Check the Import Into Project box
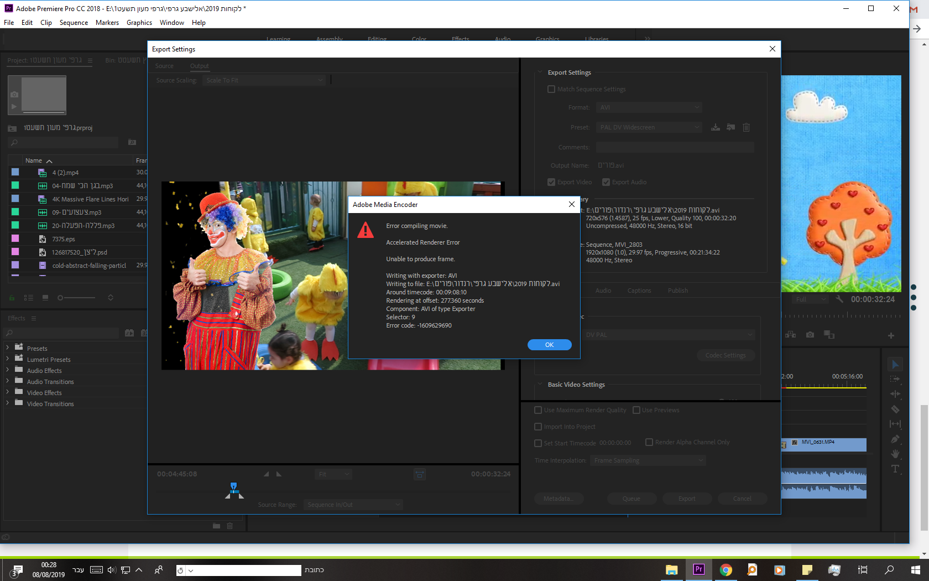 click(x=538, y=427)
